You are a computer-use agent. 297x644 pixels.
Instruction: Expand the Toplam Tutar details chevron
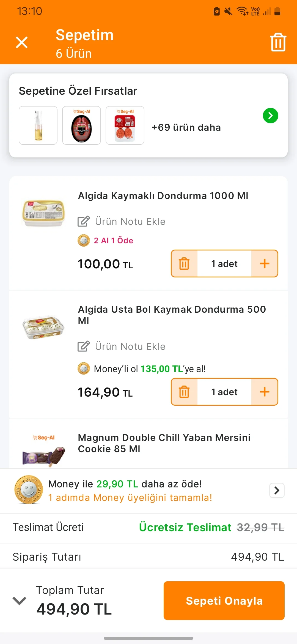[x=20, y=601]
